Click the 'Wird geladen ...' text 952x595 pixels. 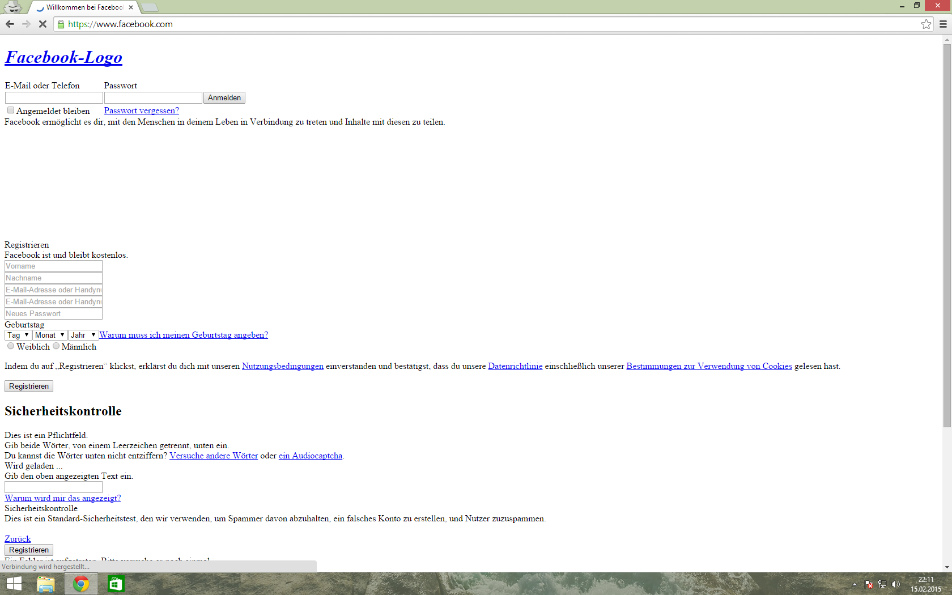pyautogui.click(x=33, y=466)
